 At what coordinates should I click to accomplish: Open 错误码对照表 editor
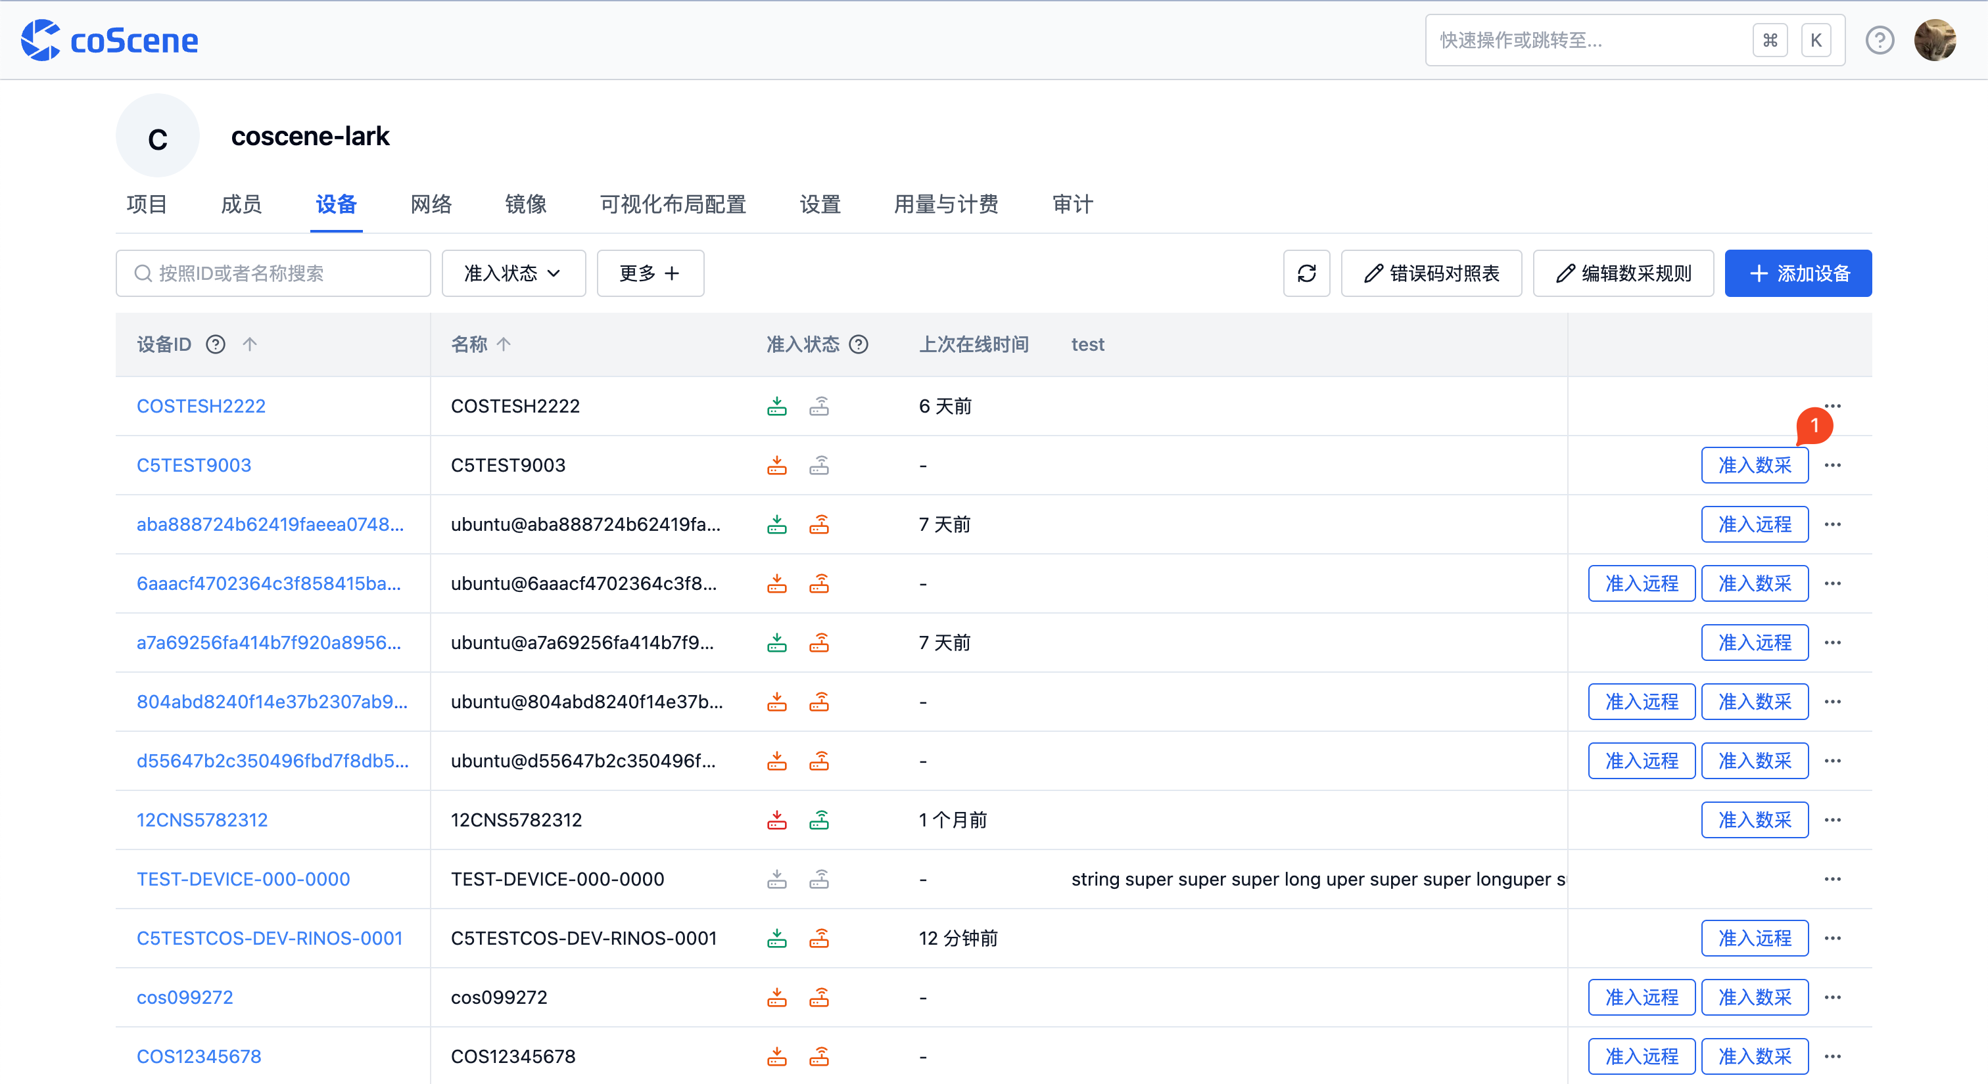[x=1431, y=273]
